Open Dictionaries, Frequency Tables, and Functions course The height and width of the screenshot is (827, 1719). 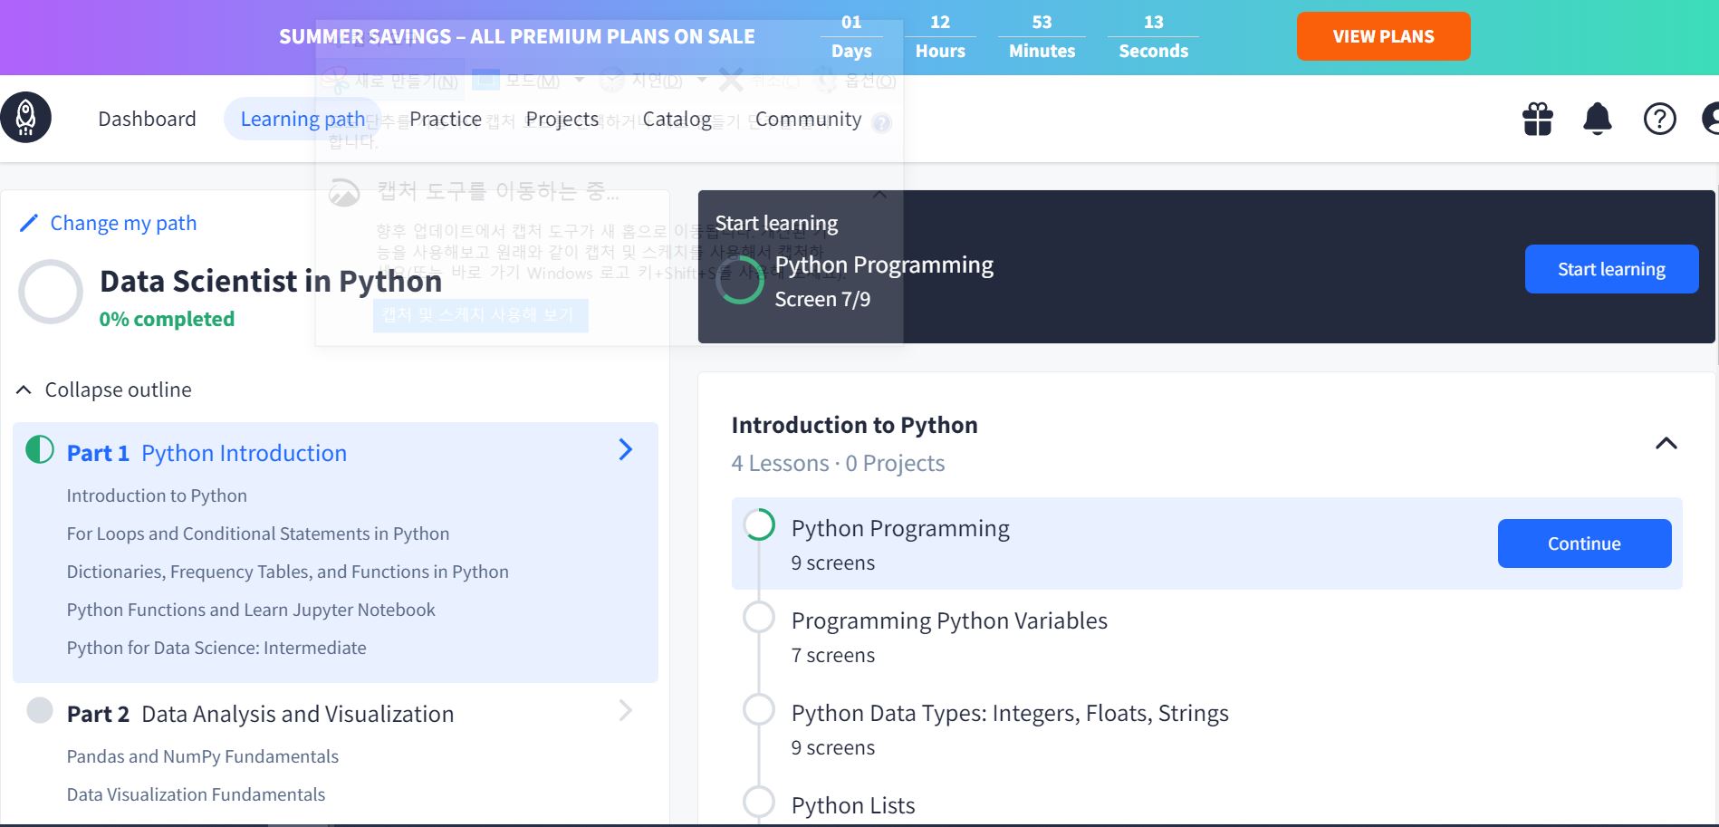(x=288, y=572)
